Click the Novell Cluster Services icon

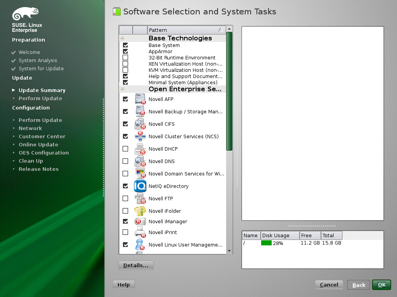click(x=140, y=136)
